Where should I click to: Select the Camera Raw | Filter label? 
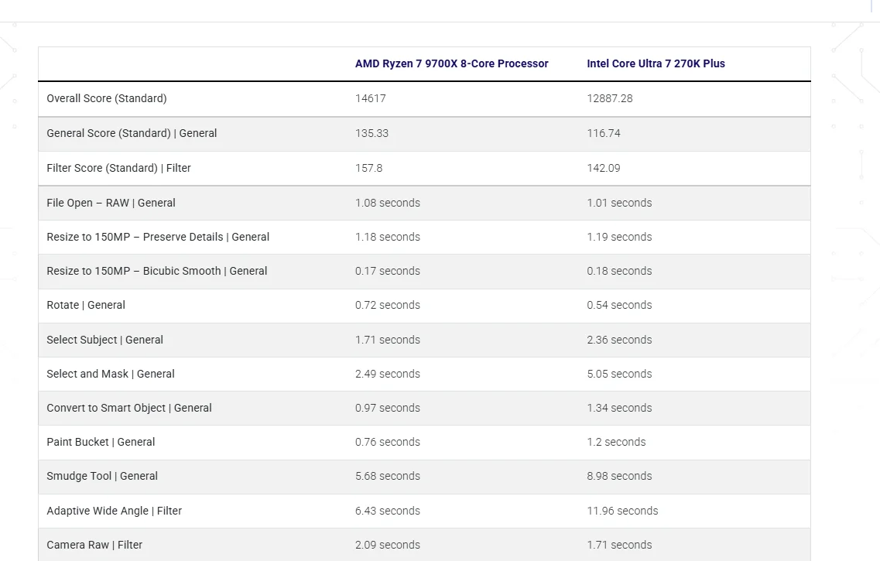coord(94,545)
